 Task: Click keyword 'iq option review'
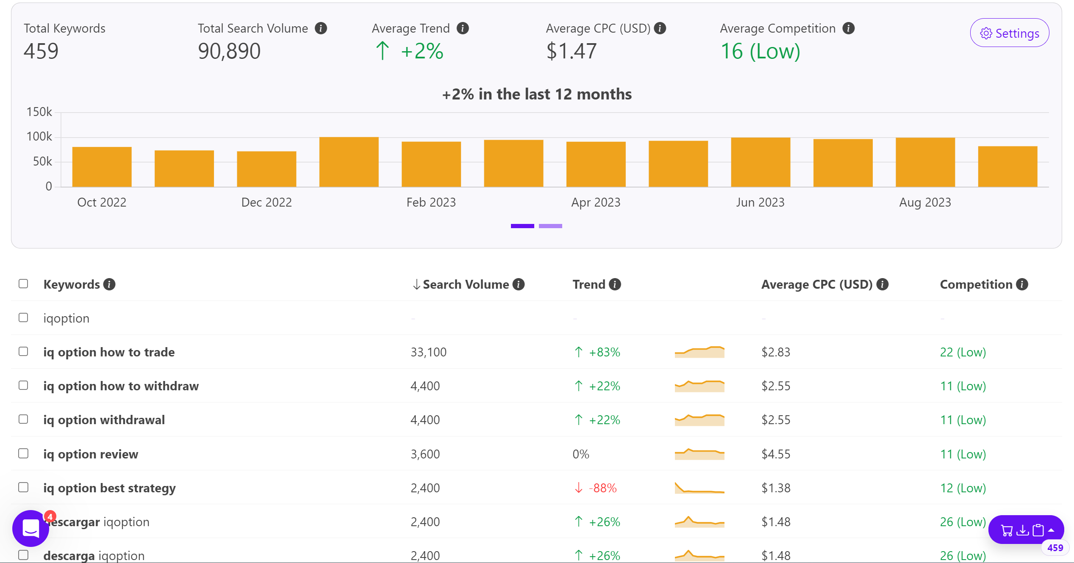[91, 454]
